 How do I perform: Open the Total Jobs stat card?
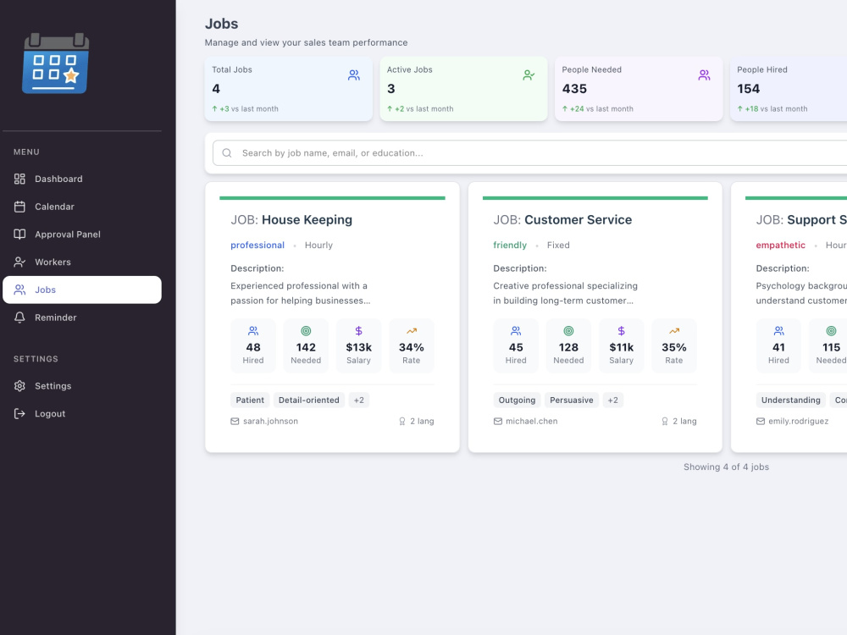point(289,89)
